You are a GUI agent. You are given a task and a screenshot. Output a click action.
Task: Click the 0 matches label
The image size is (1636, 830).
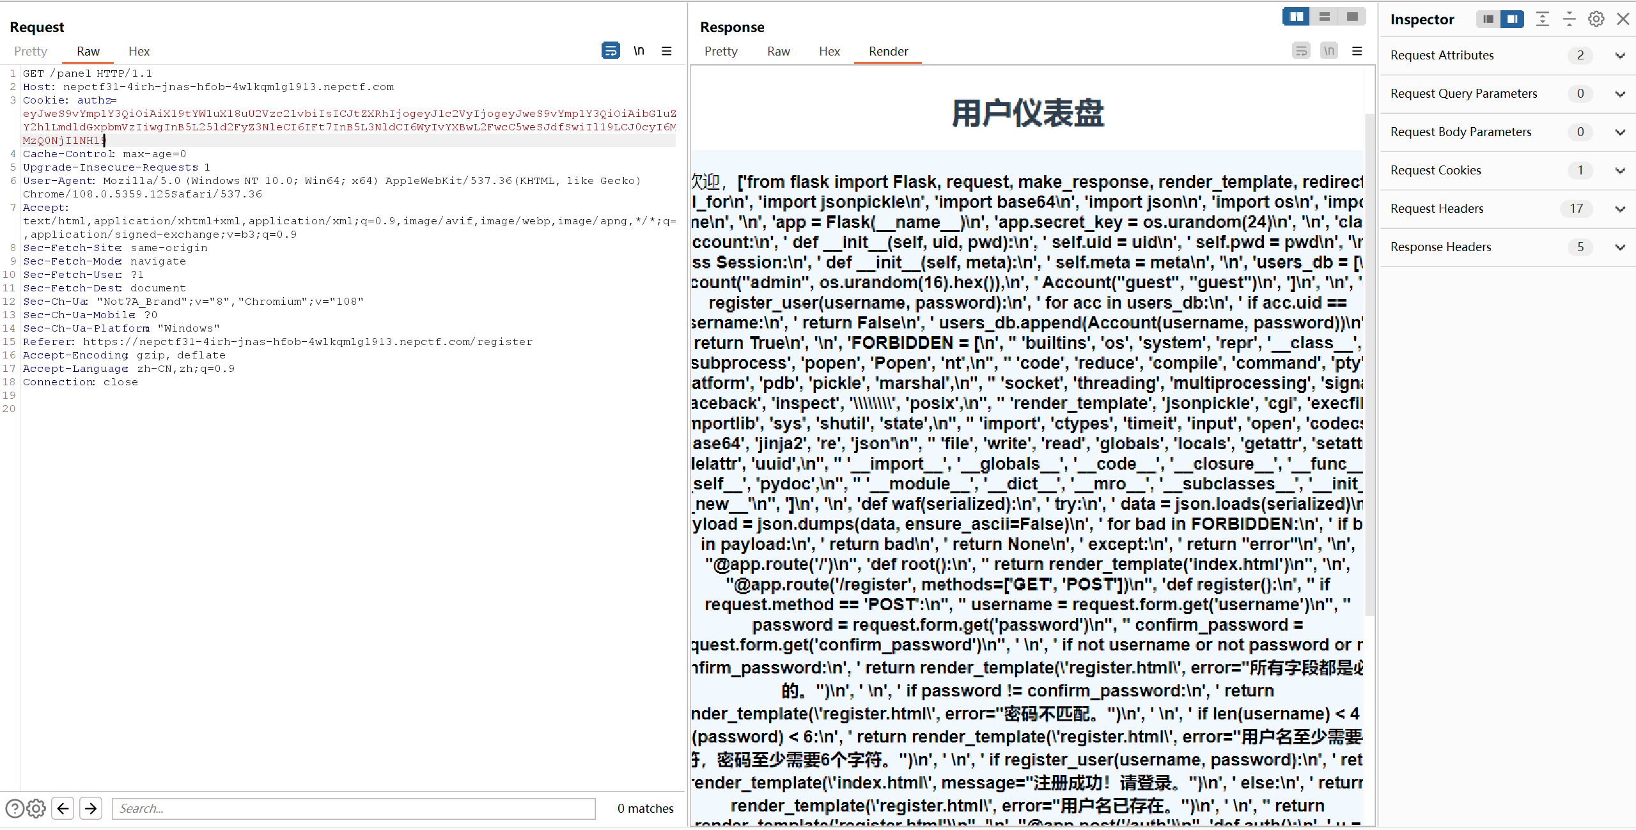(645, 808)
